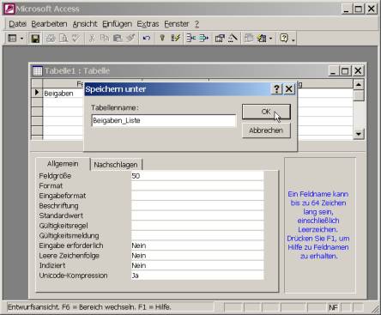
Task: Open the Datei menu
Action: pyautogui.click(x=17, y=24)
